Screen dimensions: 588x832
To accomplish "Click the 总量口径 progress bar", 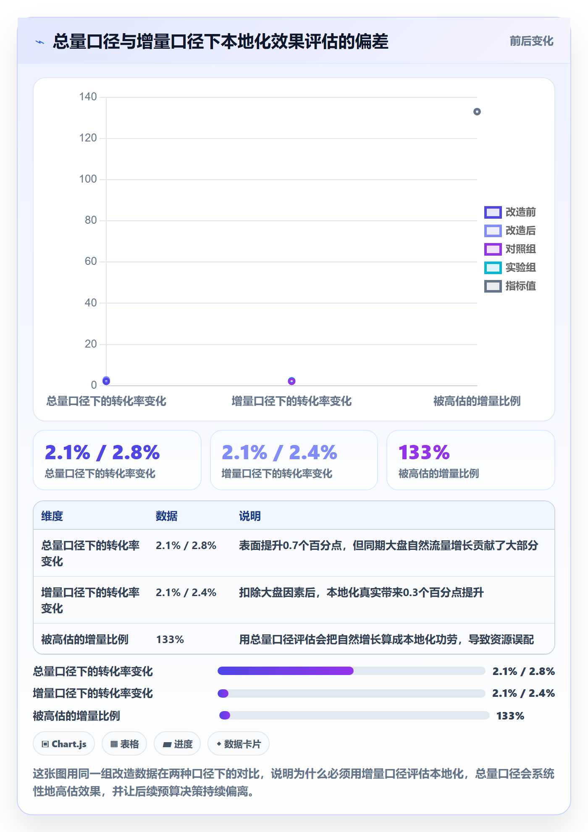I will point(351,671).
